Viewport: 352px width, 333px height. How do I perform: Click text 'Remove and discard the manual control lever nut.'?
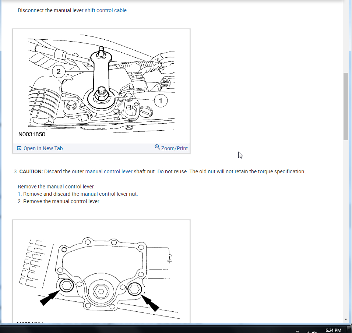(x=81, y=194)
